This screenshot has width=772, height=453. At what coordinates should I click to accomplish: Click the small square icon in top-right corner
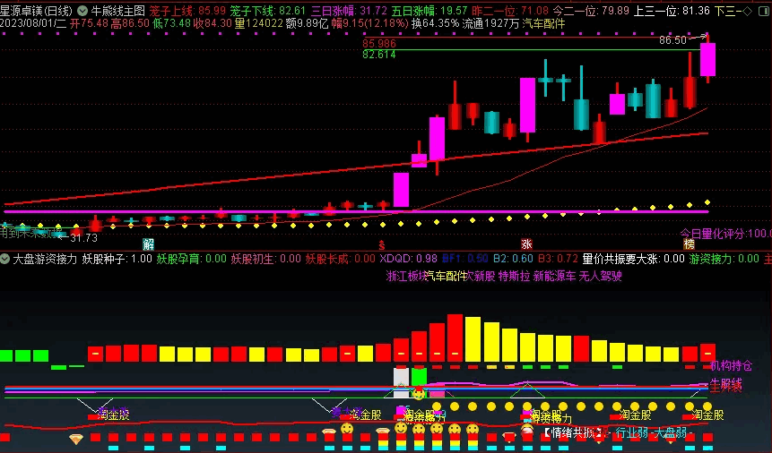pos(764,11)
